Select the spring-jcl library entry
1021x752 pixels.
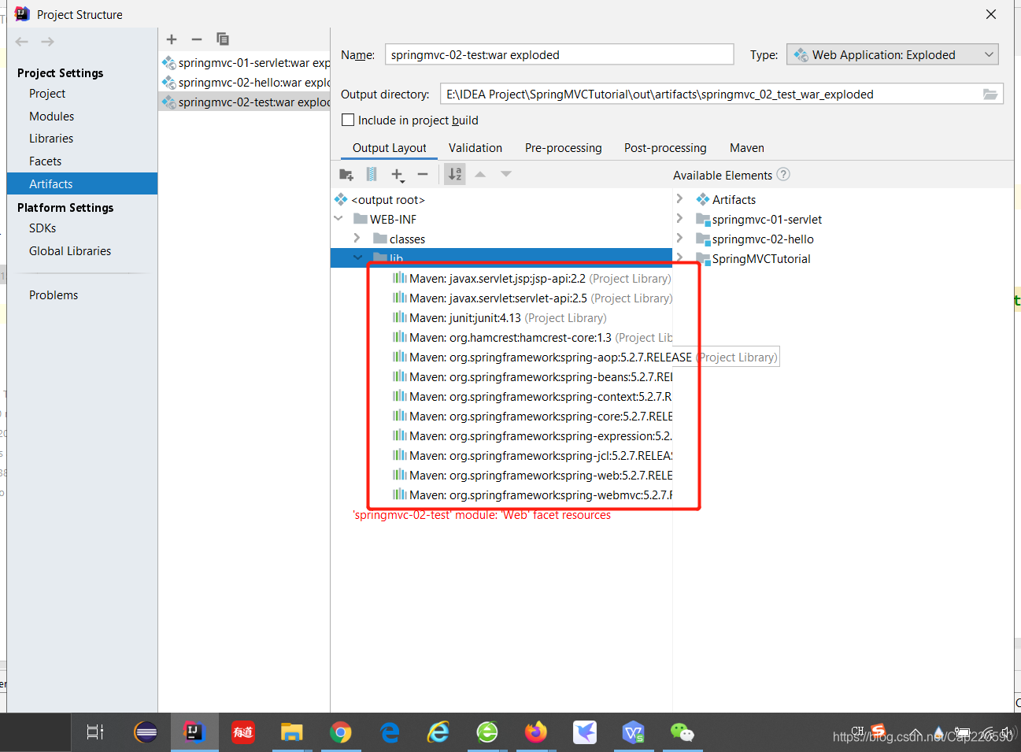tap(532, 456)
